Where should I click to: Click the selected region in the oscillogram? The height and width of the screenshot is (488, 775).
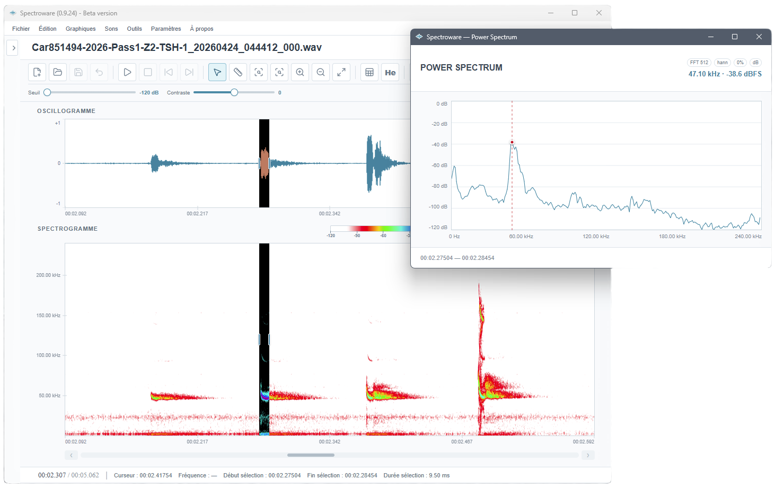pyautogui.click(x=264, y=163)
